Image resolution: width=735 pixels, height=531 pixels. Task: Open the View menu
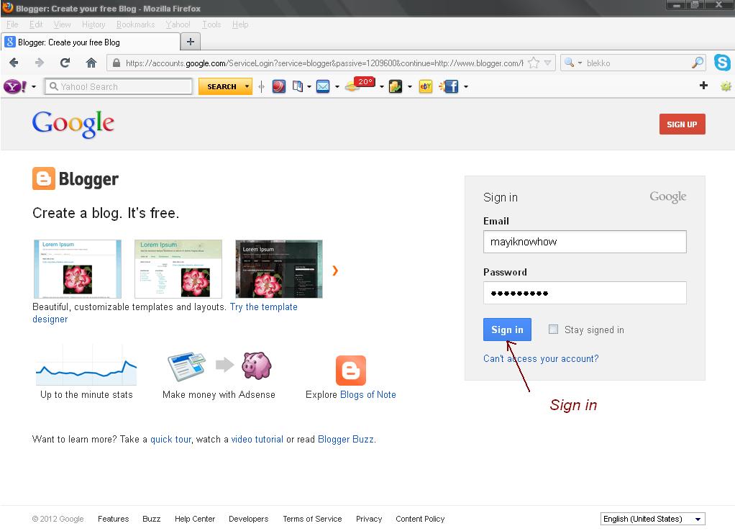[x=62, y=24]
